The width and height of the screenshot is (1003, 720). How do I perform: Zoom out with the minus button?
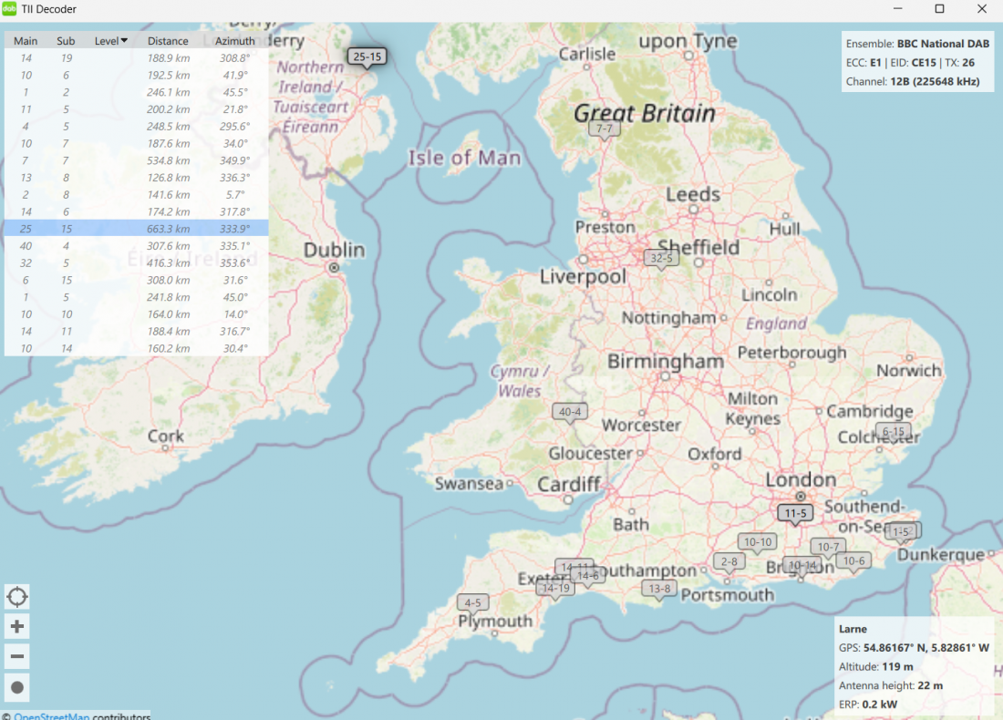pyautogui.click(x=17, y=657)
